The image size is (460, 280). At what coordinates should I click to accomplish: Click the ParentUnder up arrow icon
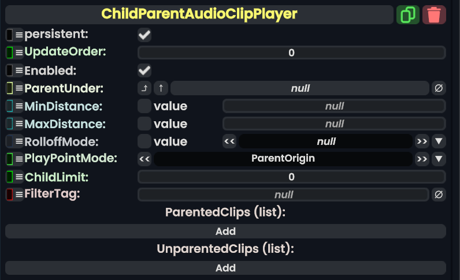coord(161,88)
